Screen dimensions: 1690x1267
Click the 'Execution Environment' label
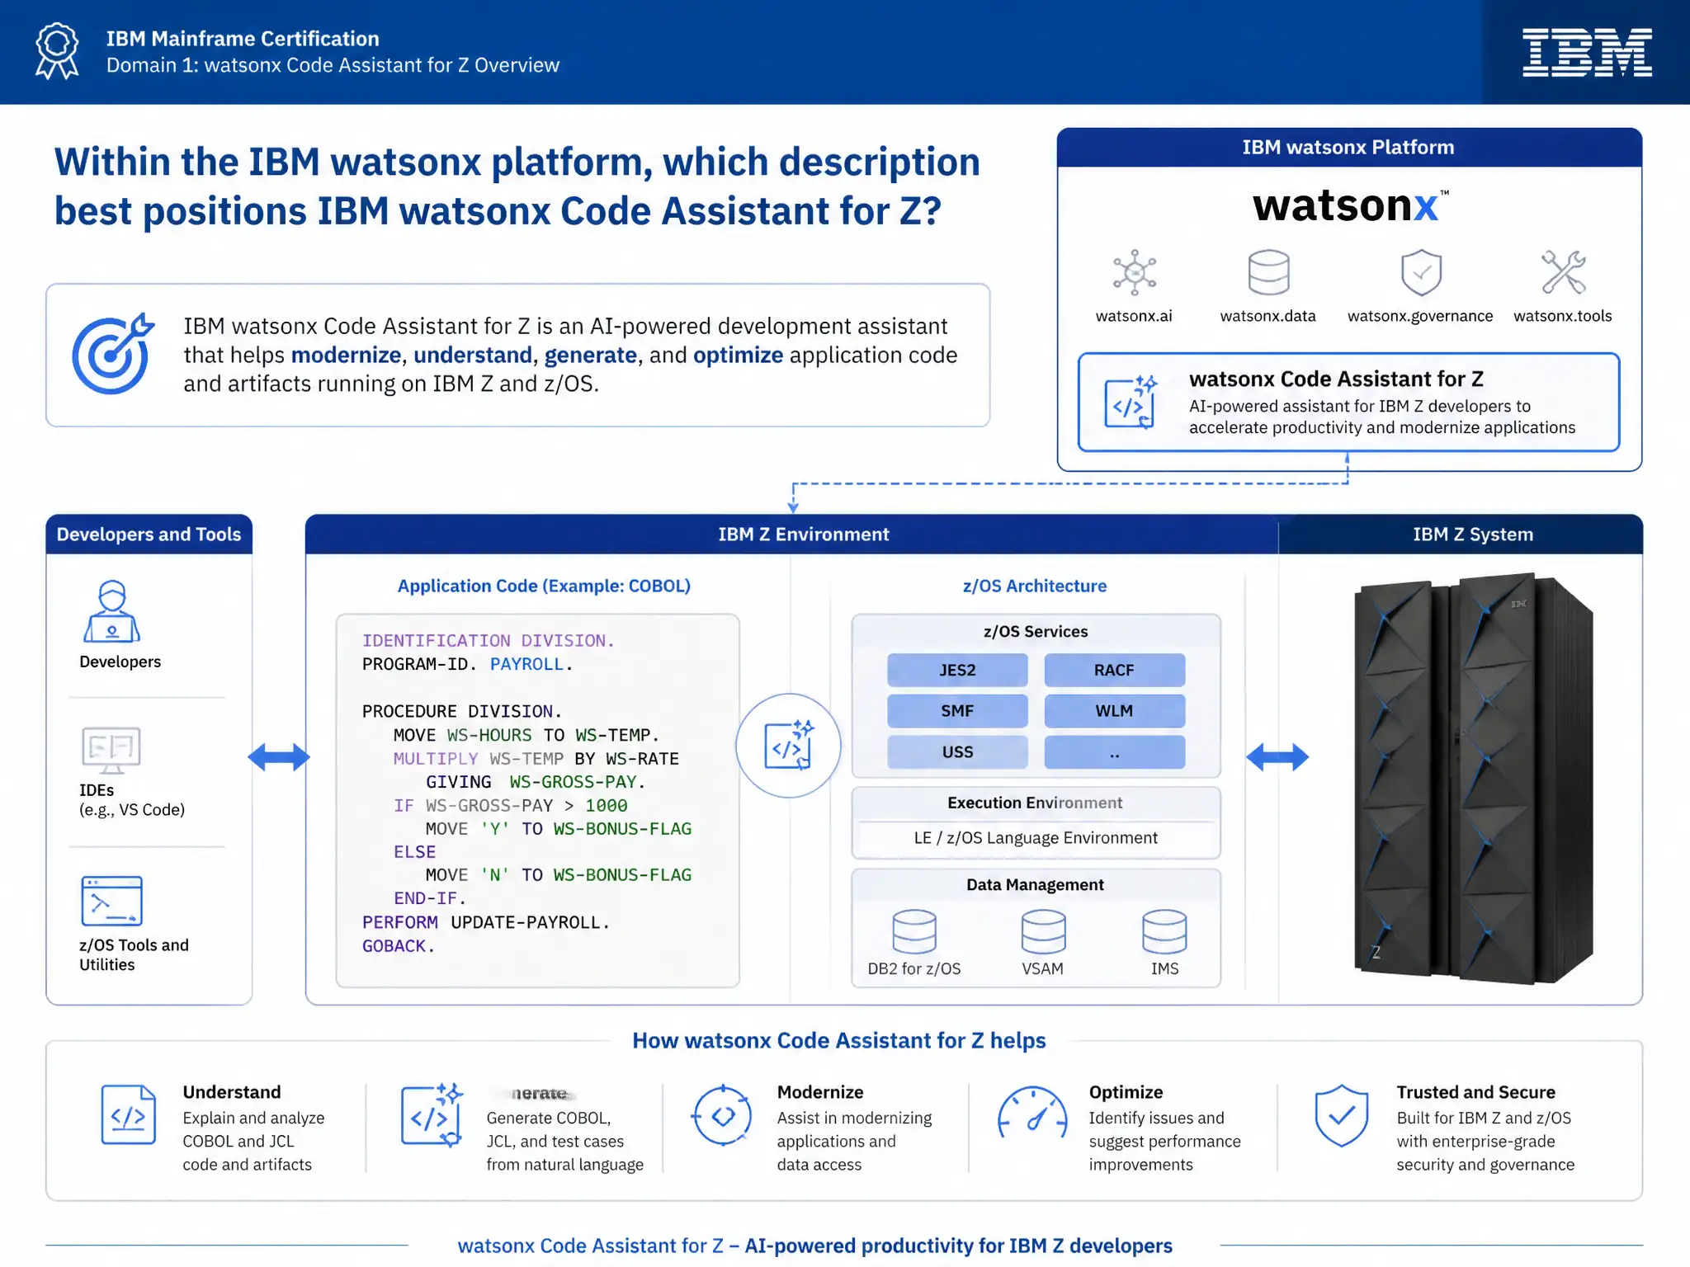click(x=1035, y=803)
